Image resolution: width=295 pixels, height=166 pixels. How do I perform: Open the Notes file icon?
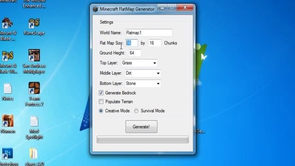[8, 92]
